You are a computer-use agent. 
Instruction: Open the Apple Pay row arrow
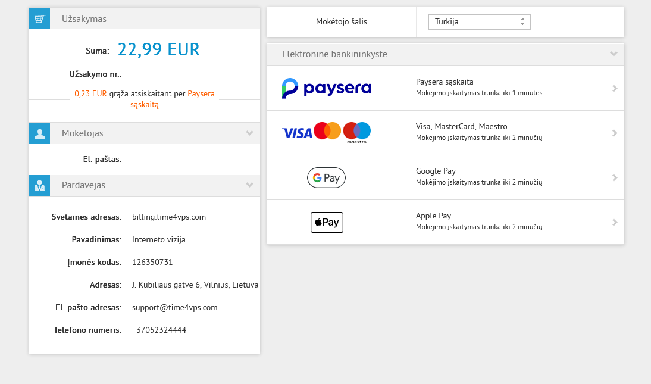coord(615,222)
